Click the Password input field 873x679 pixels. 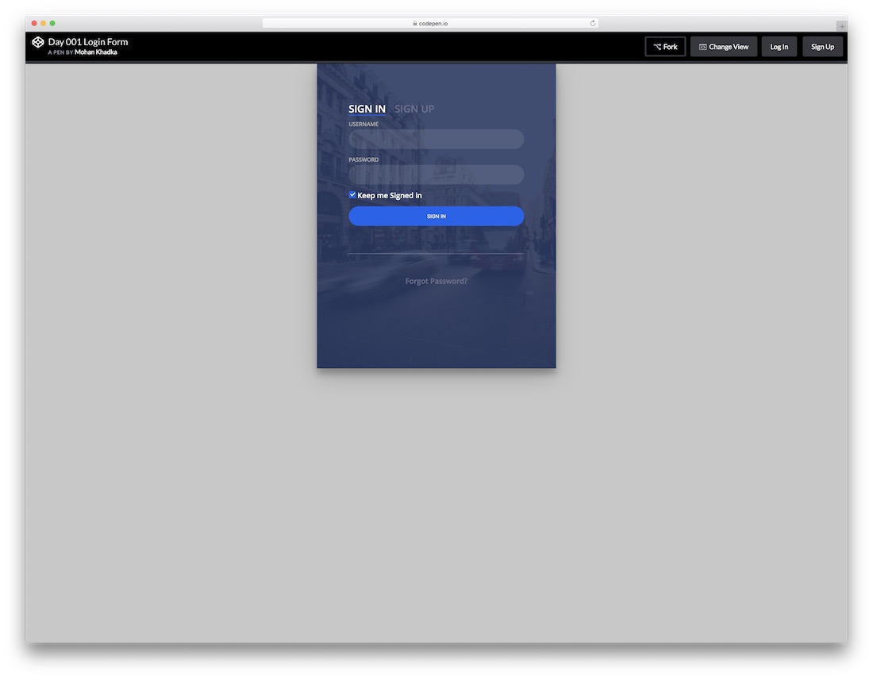(x=436, y=175)
